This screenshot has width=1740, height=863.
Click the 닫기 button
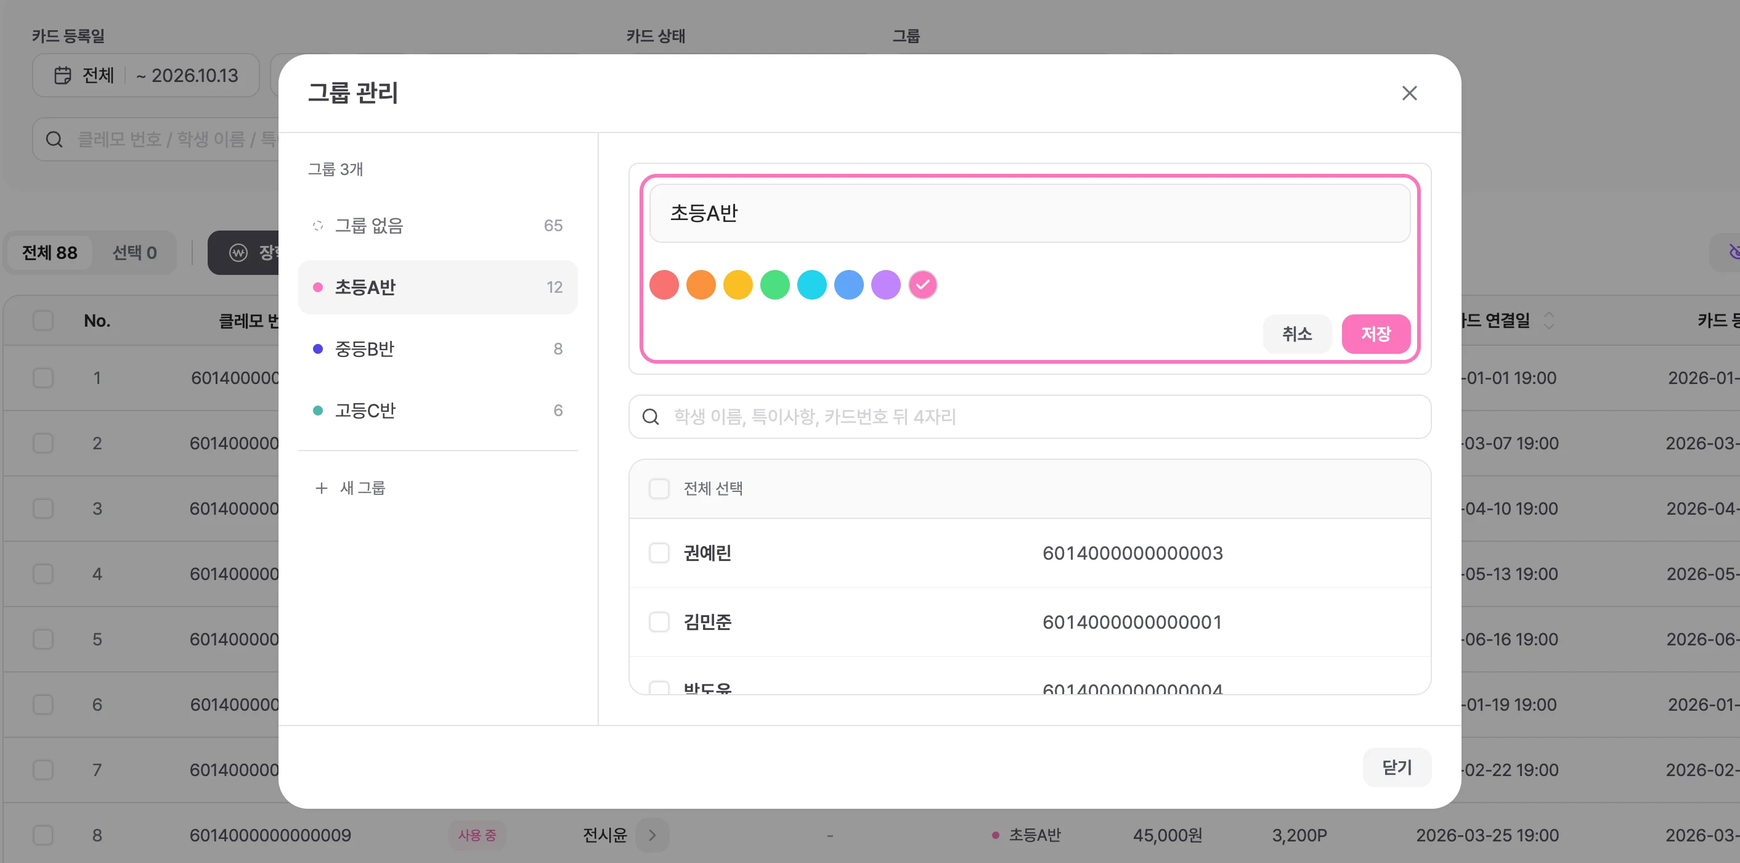pyautogui.click(x=1396, y=767)
